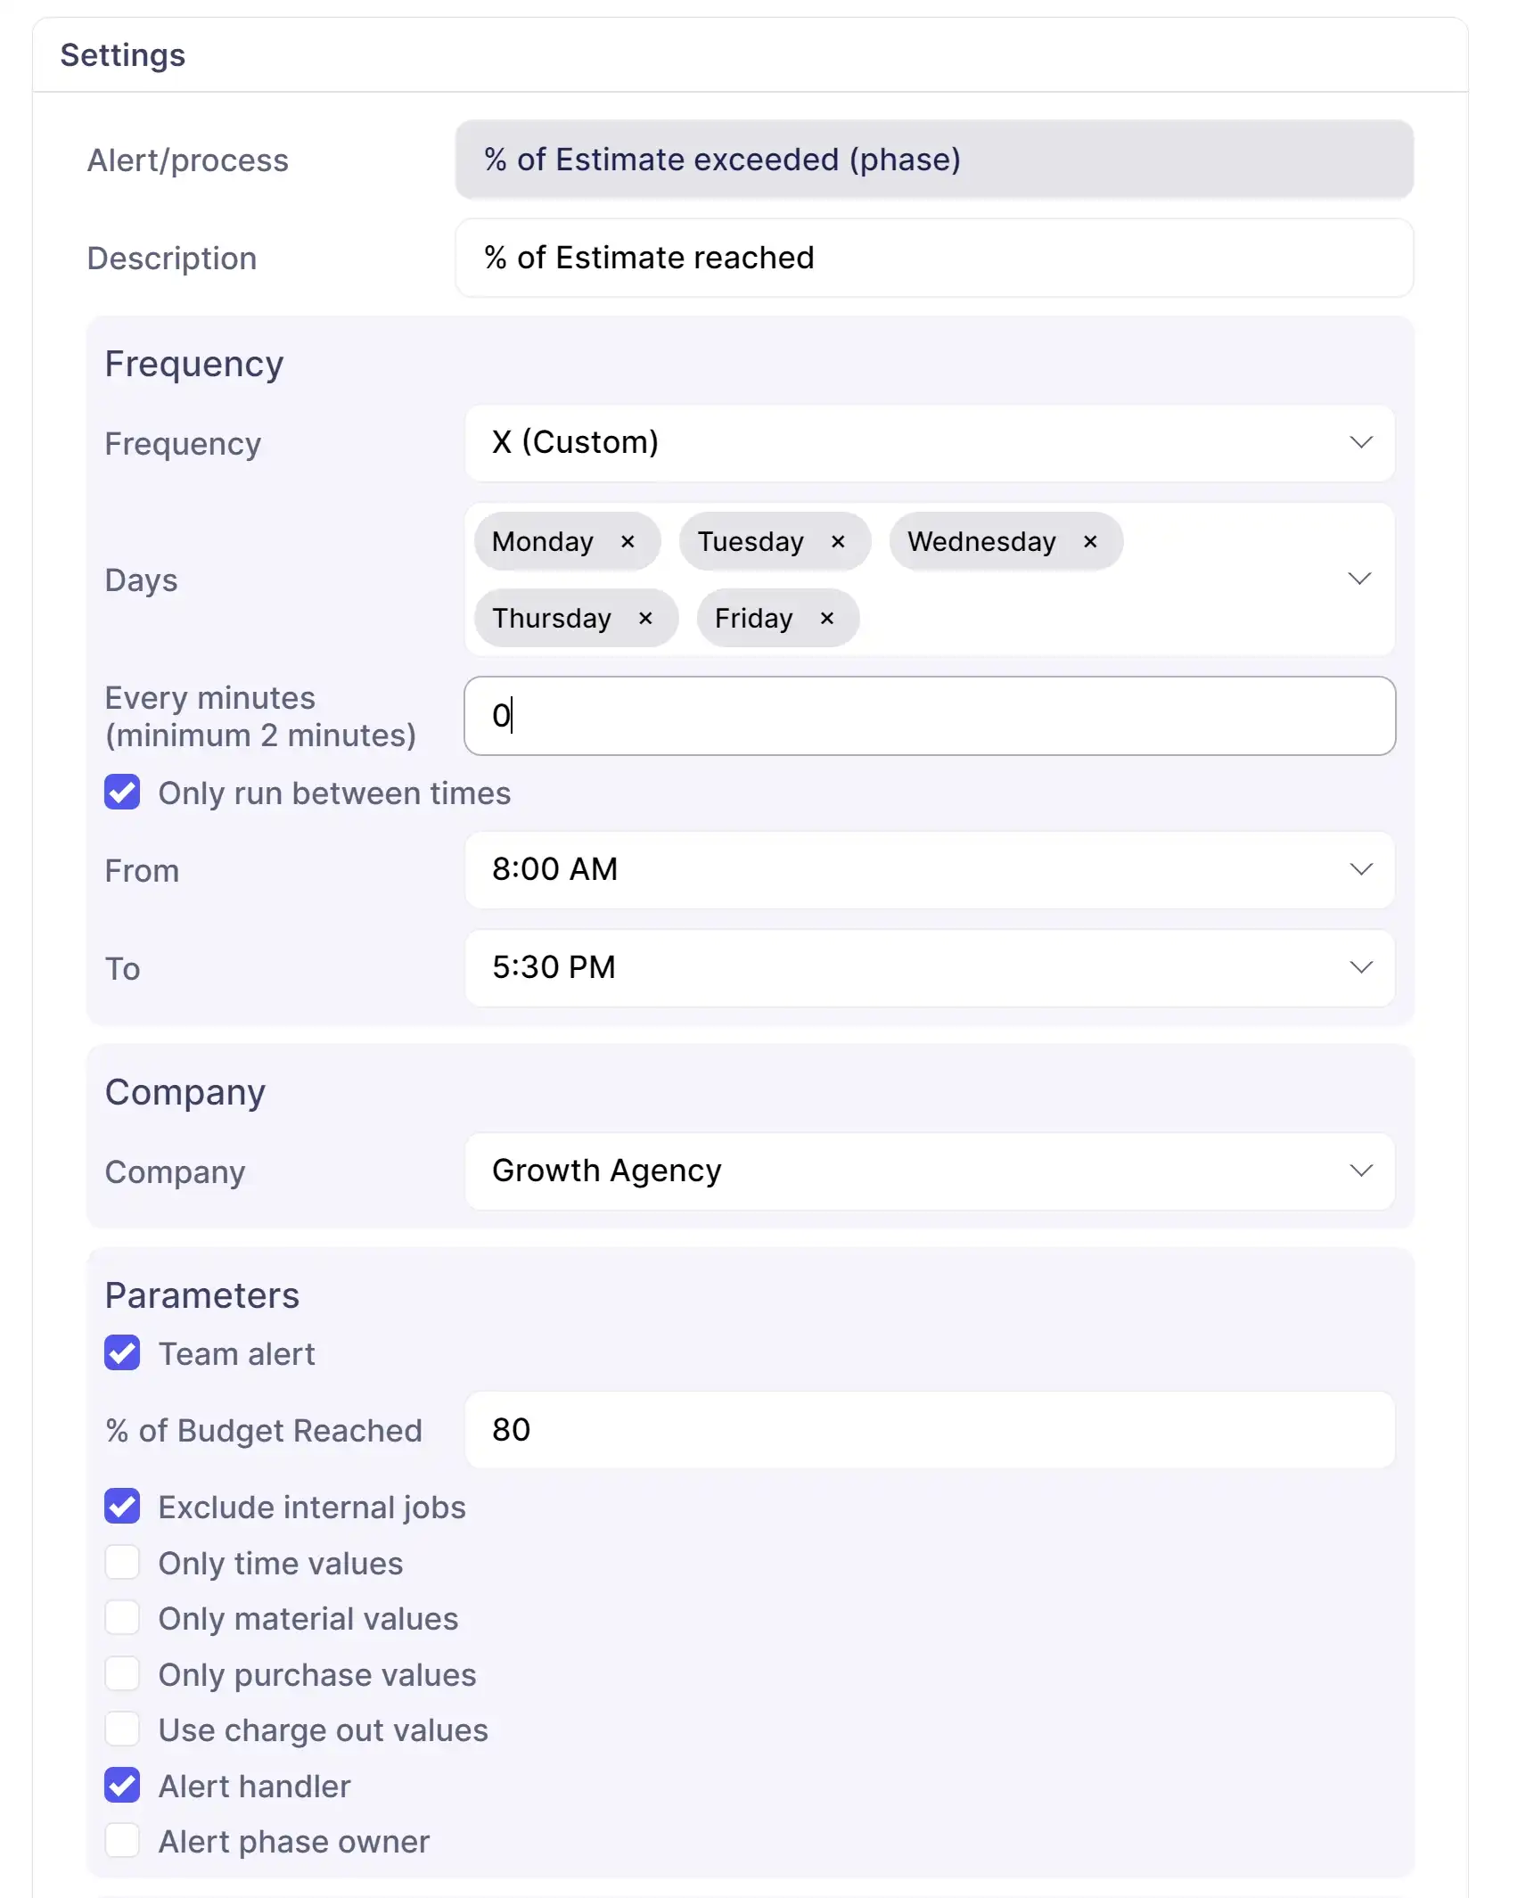Check Only material values option
Screen dimensions: 1518x1898
122,1618
